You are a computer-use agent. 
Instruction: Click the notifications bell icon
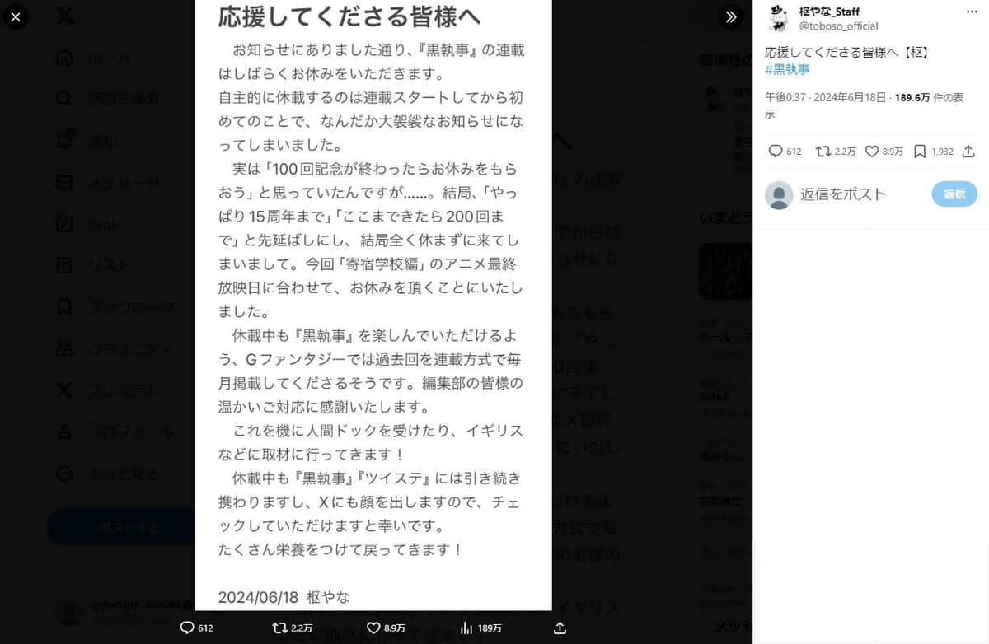[x=63, y=140]
